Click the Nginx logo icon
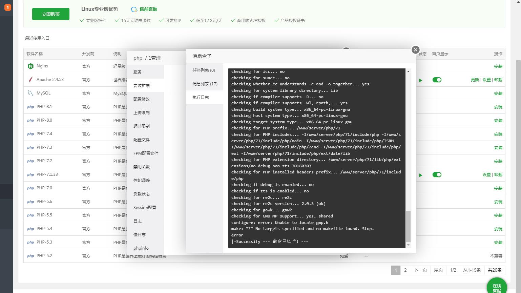 pos(30,66)
